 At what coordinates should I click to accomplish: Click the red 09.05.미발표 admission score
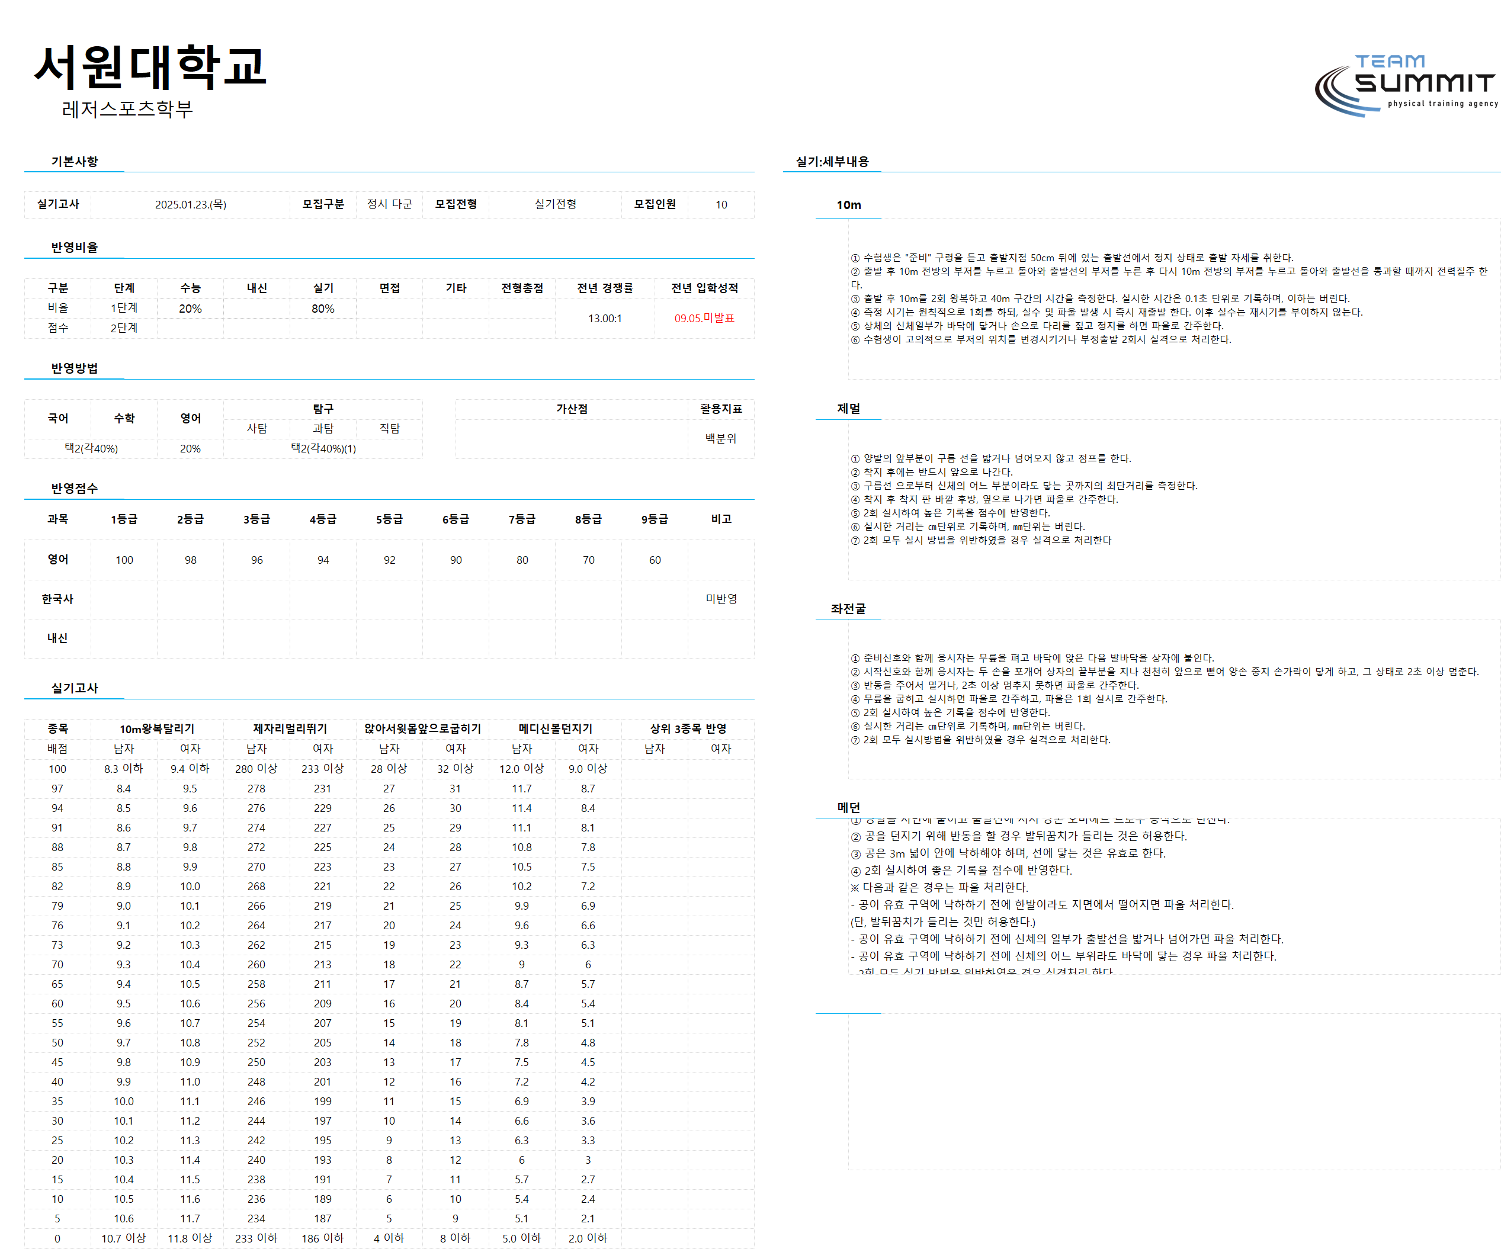point(704,318)
